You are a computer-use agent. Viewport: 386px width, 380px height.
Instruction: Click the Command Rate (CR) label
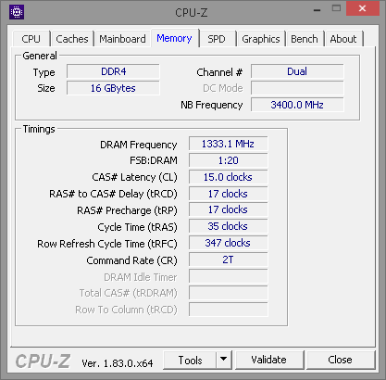(x=131, y=260)
